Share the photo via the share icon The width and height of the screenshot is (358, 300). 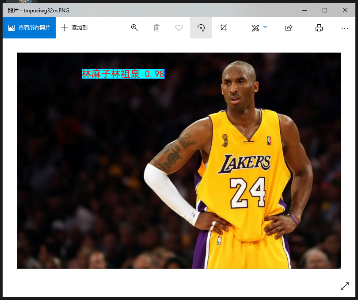click(289, 27)
